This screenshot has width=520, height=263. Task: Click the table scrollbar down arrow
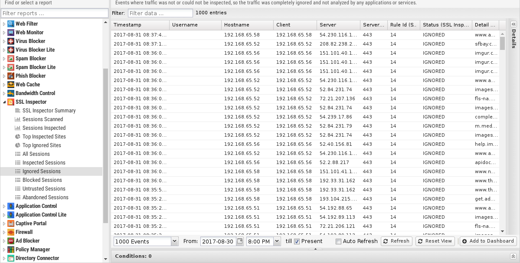[x=502, y=231]
